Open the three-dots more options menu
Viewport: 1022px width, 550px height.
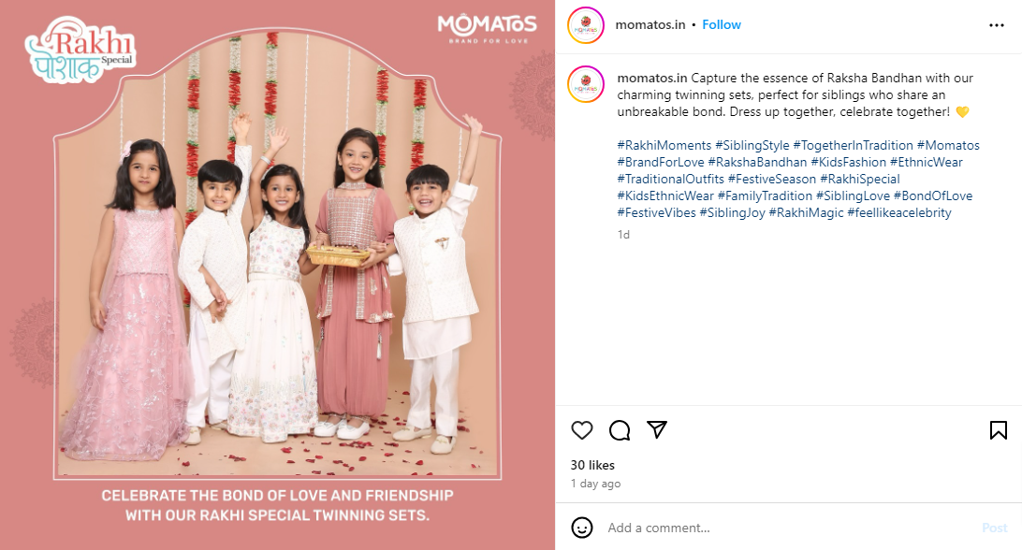(x=996, y=24)
